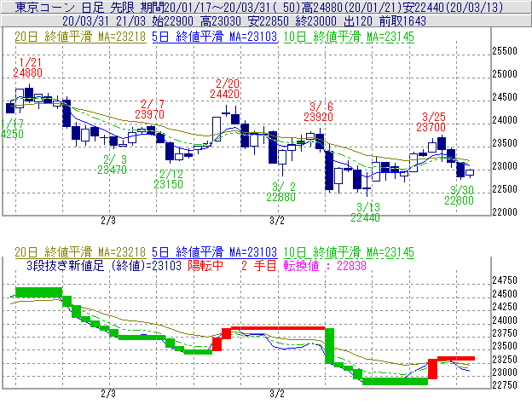Click the 1/21 24880 high label
This screenshot has width=532, height=404.
click(x=28, y=67)
